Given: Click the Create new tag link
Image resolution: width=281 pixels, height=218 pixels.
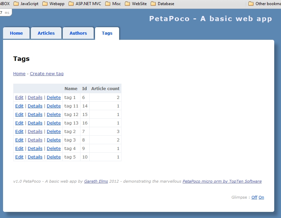Looking at the screenshot, I should click(46, 73).
